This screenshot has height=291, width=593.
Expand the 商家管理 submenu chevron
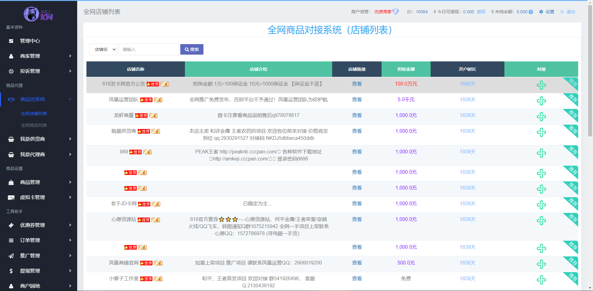(x=70, y=56)
